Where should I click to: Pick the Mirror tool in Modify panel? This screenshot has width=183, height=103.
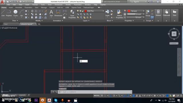pos(36,14)
